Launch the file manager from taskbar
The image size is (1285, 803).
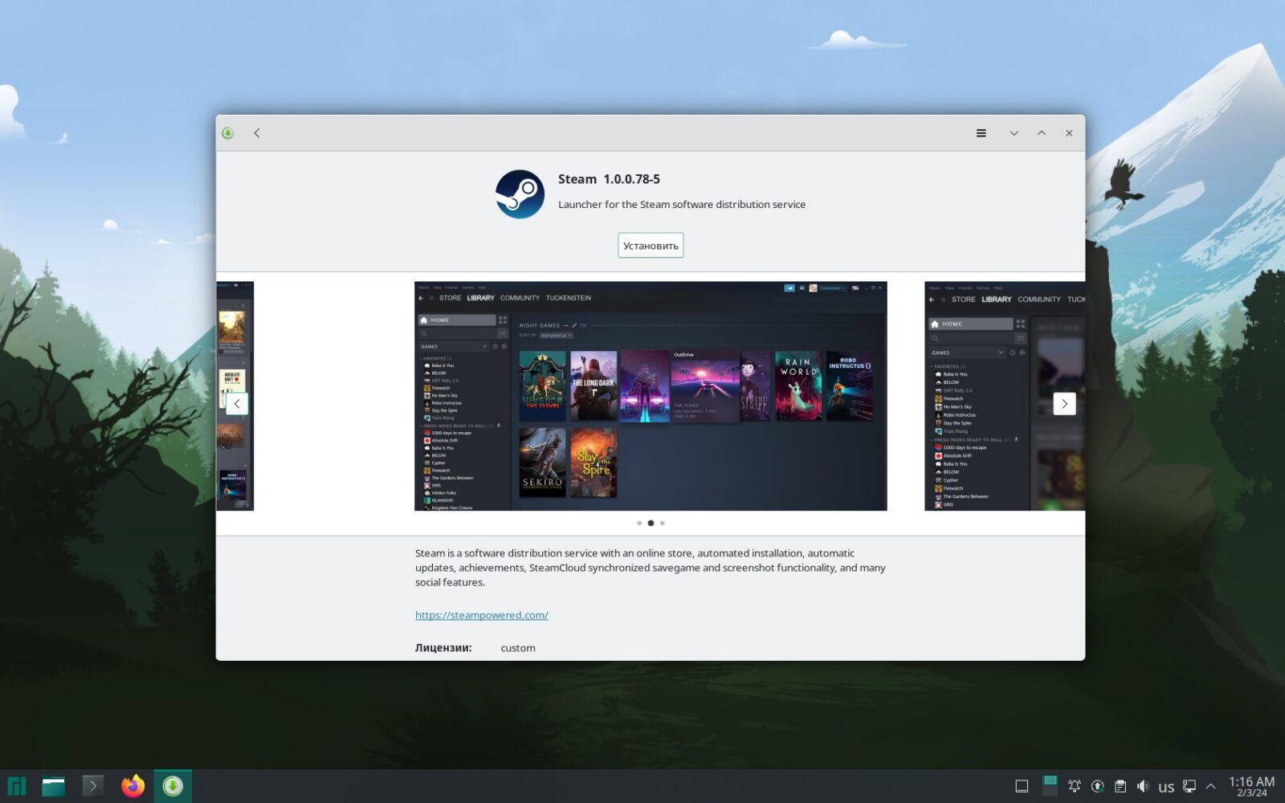tap(54, 786)
